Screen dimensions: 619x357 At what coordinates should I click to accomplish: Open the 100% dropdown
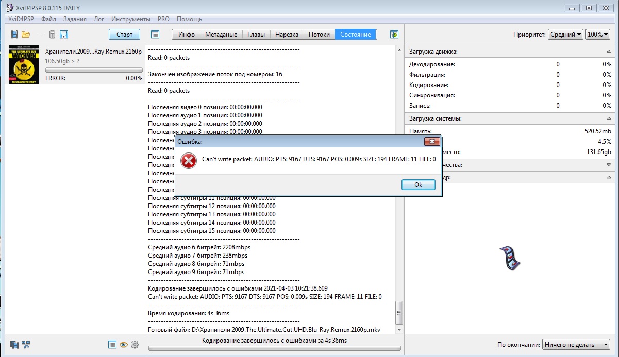pos(598,35)
